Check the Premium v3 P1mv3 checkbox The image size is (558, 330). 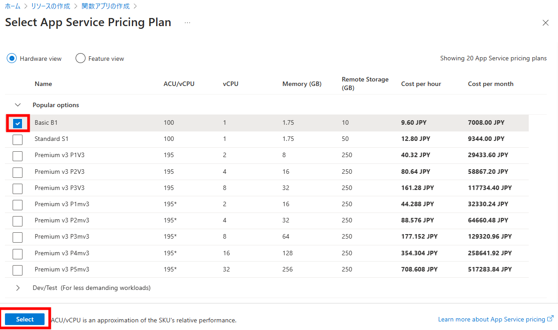pyautogui.click(x=18, y=205)
